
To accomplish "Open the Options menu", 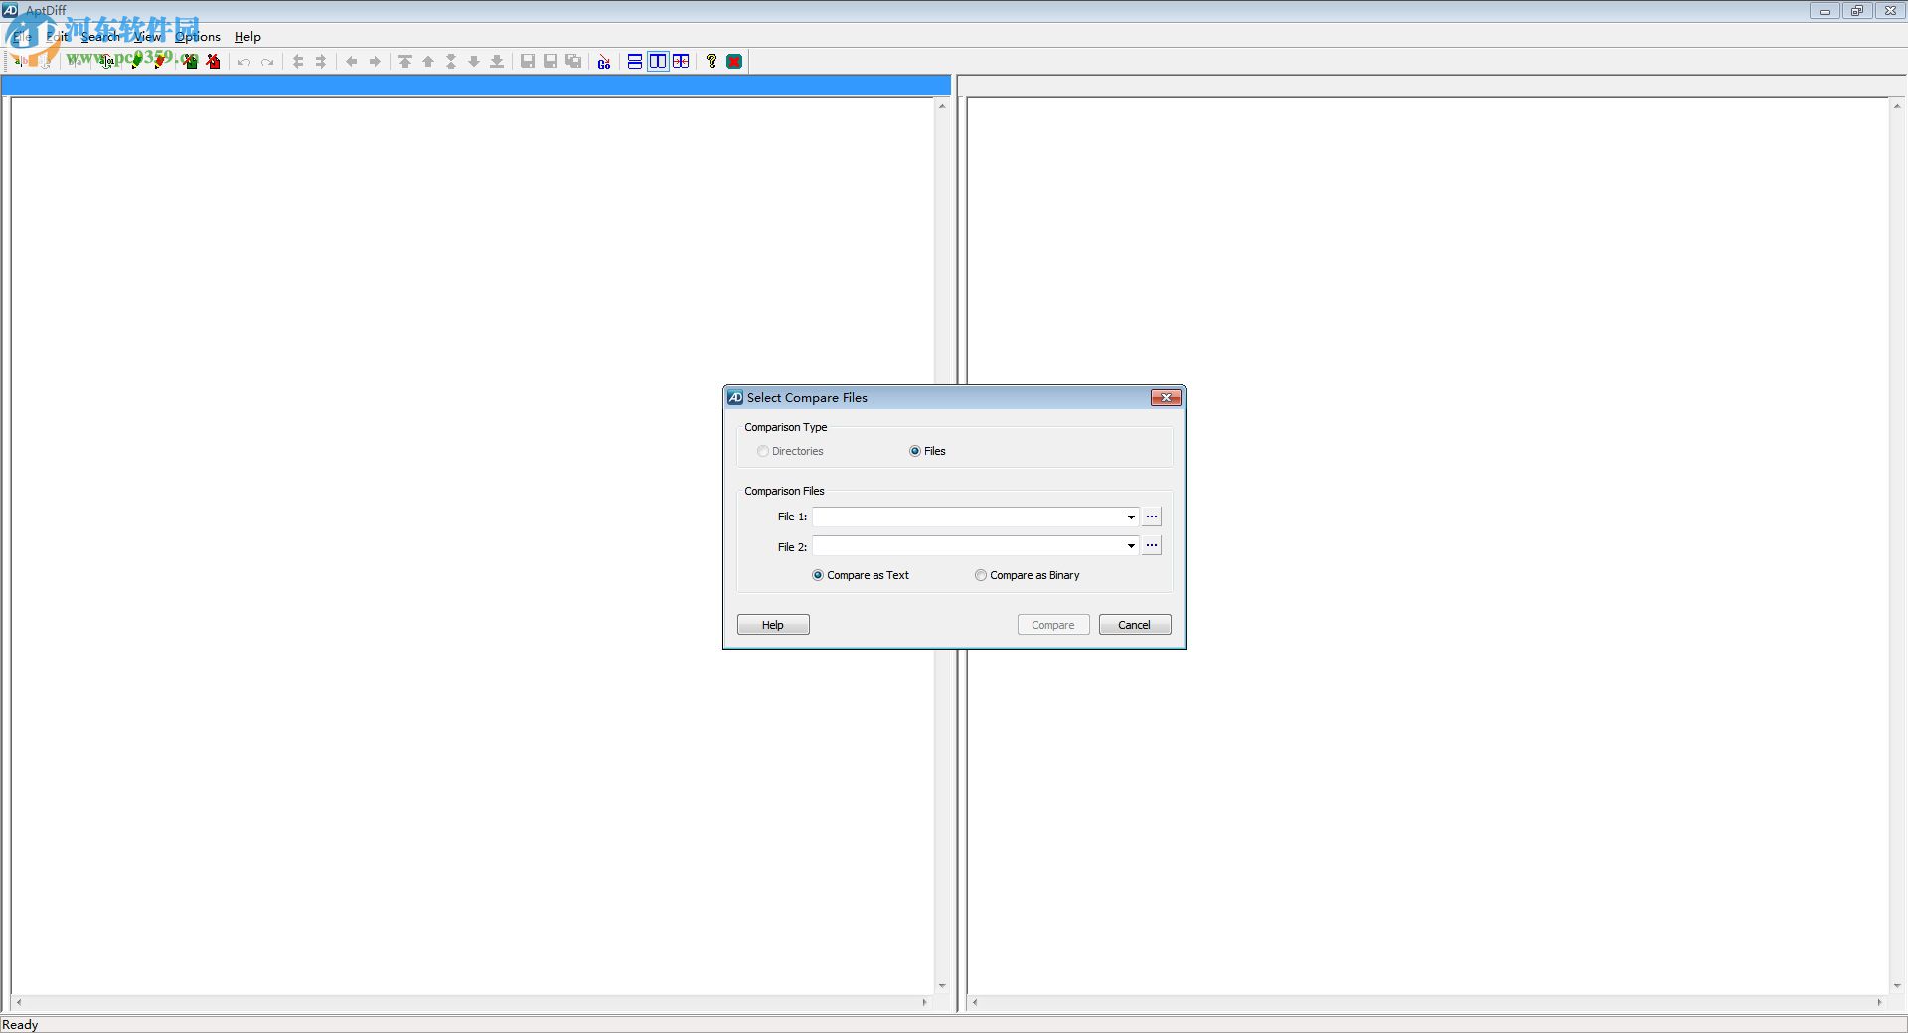I will point(199,37).
